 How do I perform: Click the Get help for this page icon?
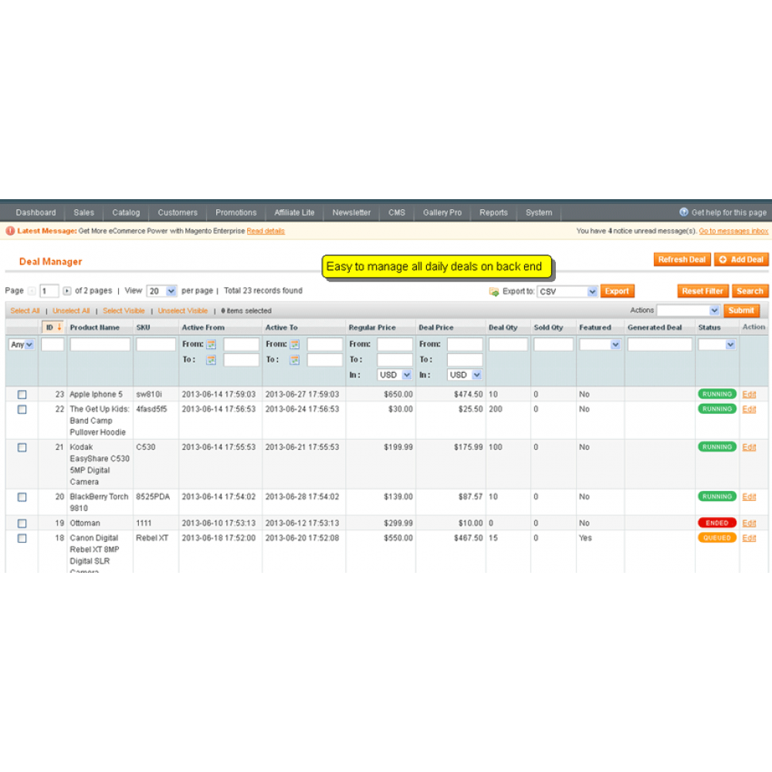click(684, 212)
